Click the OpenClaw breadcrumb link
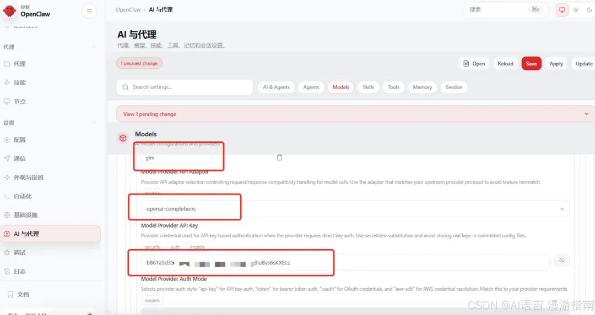This screenshot has height=315, width=595. click(128, 10)
